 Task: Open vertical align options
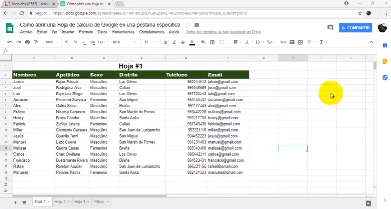tap(249, 42)
